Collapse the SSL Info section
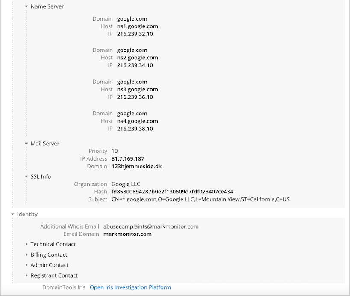 tap(26, 177)
